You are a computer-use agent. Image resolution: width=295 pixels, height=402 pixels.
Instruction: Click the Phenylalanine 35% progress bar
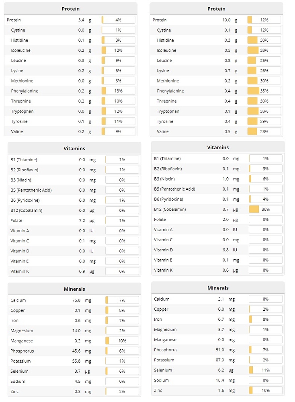[264, 91]
